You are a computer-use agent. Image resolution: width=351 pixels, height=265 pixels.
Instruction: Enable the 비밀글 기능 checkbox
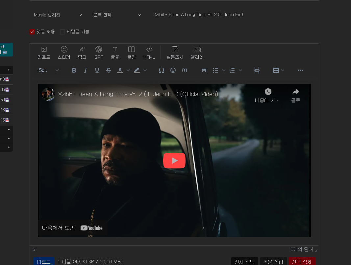pyautogui.click(x=63, y=32)
